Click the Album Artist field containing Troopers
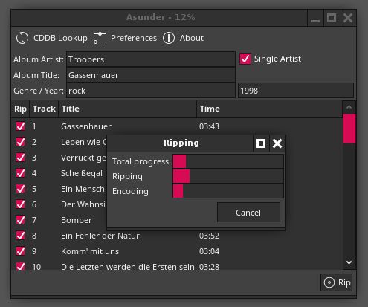This screenshot has width=368, height=307. tap(151, 59)
